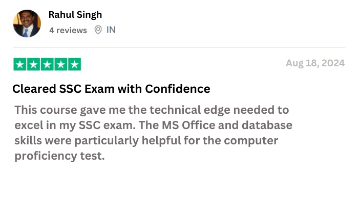The width and height of the screenshot is (360, 202).
Task: Click the location pin icon
Action: (x=98, y=30)
